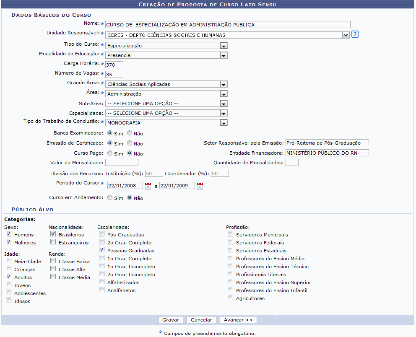416x337 pixels.
Task: Enable the Servidores Federais checkbox
Action: click(230, 242)
